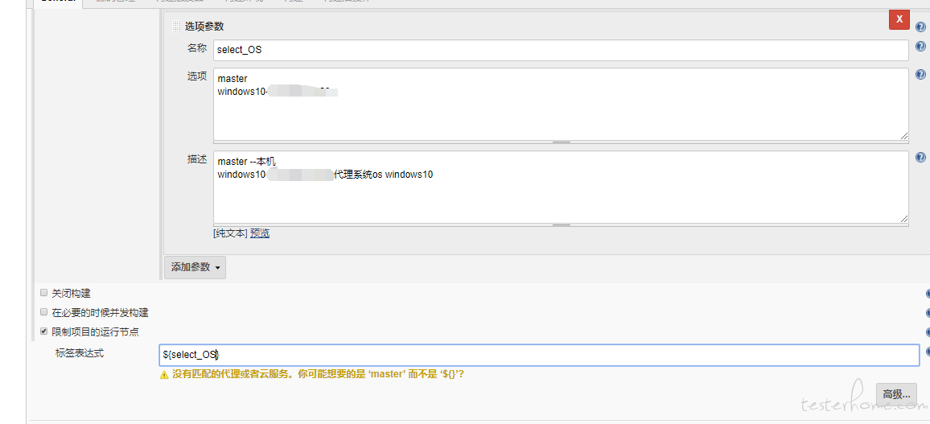Click the resize grip of the 描述 textarea
Image resolution: width=930 pixels, height=424 pixels.
tap(904, 220)
